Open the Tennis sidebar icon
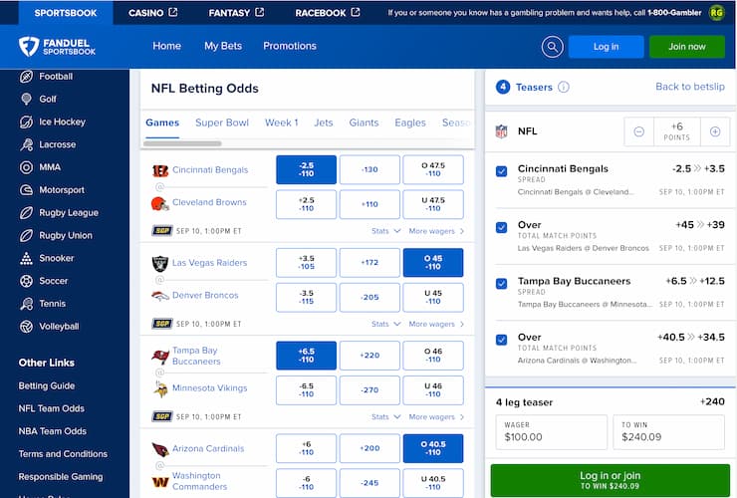Screen dimensions: 737x498 [x=26, y=304]
